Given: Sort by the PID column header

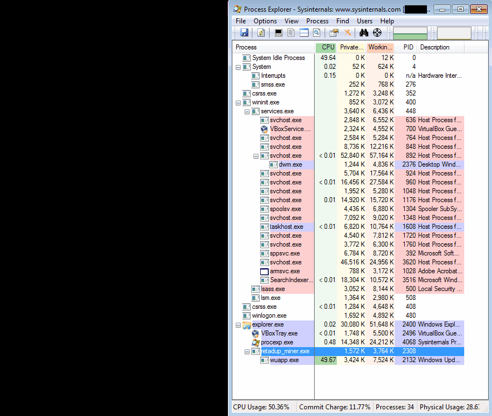Looking at the screenshot, I should pos(405,47).
